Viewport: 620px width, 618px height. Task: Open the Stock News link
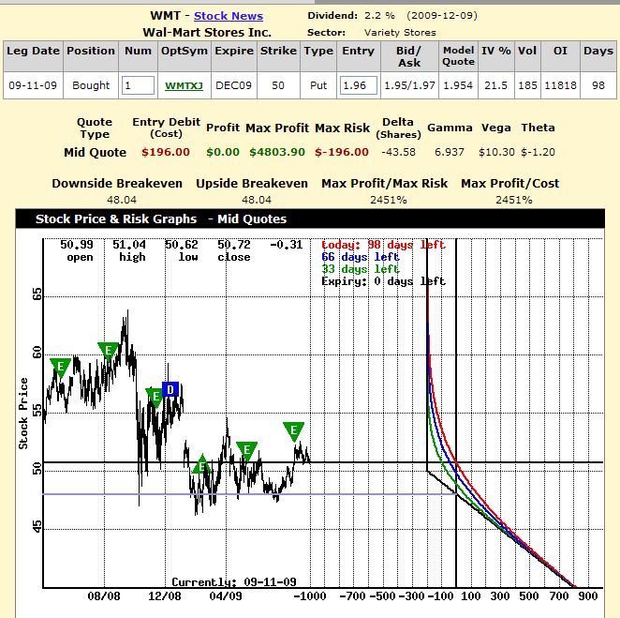(229, 16)
